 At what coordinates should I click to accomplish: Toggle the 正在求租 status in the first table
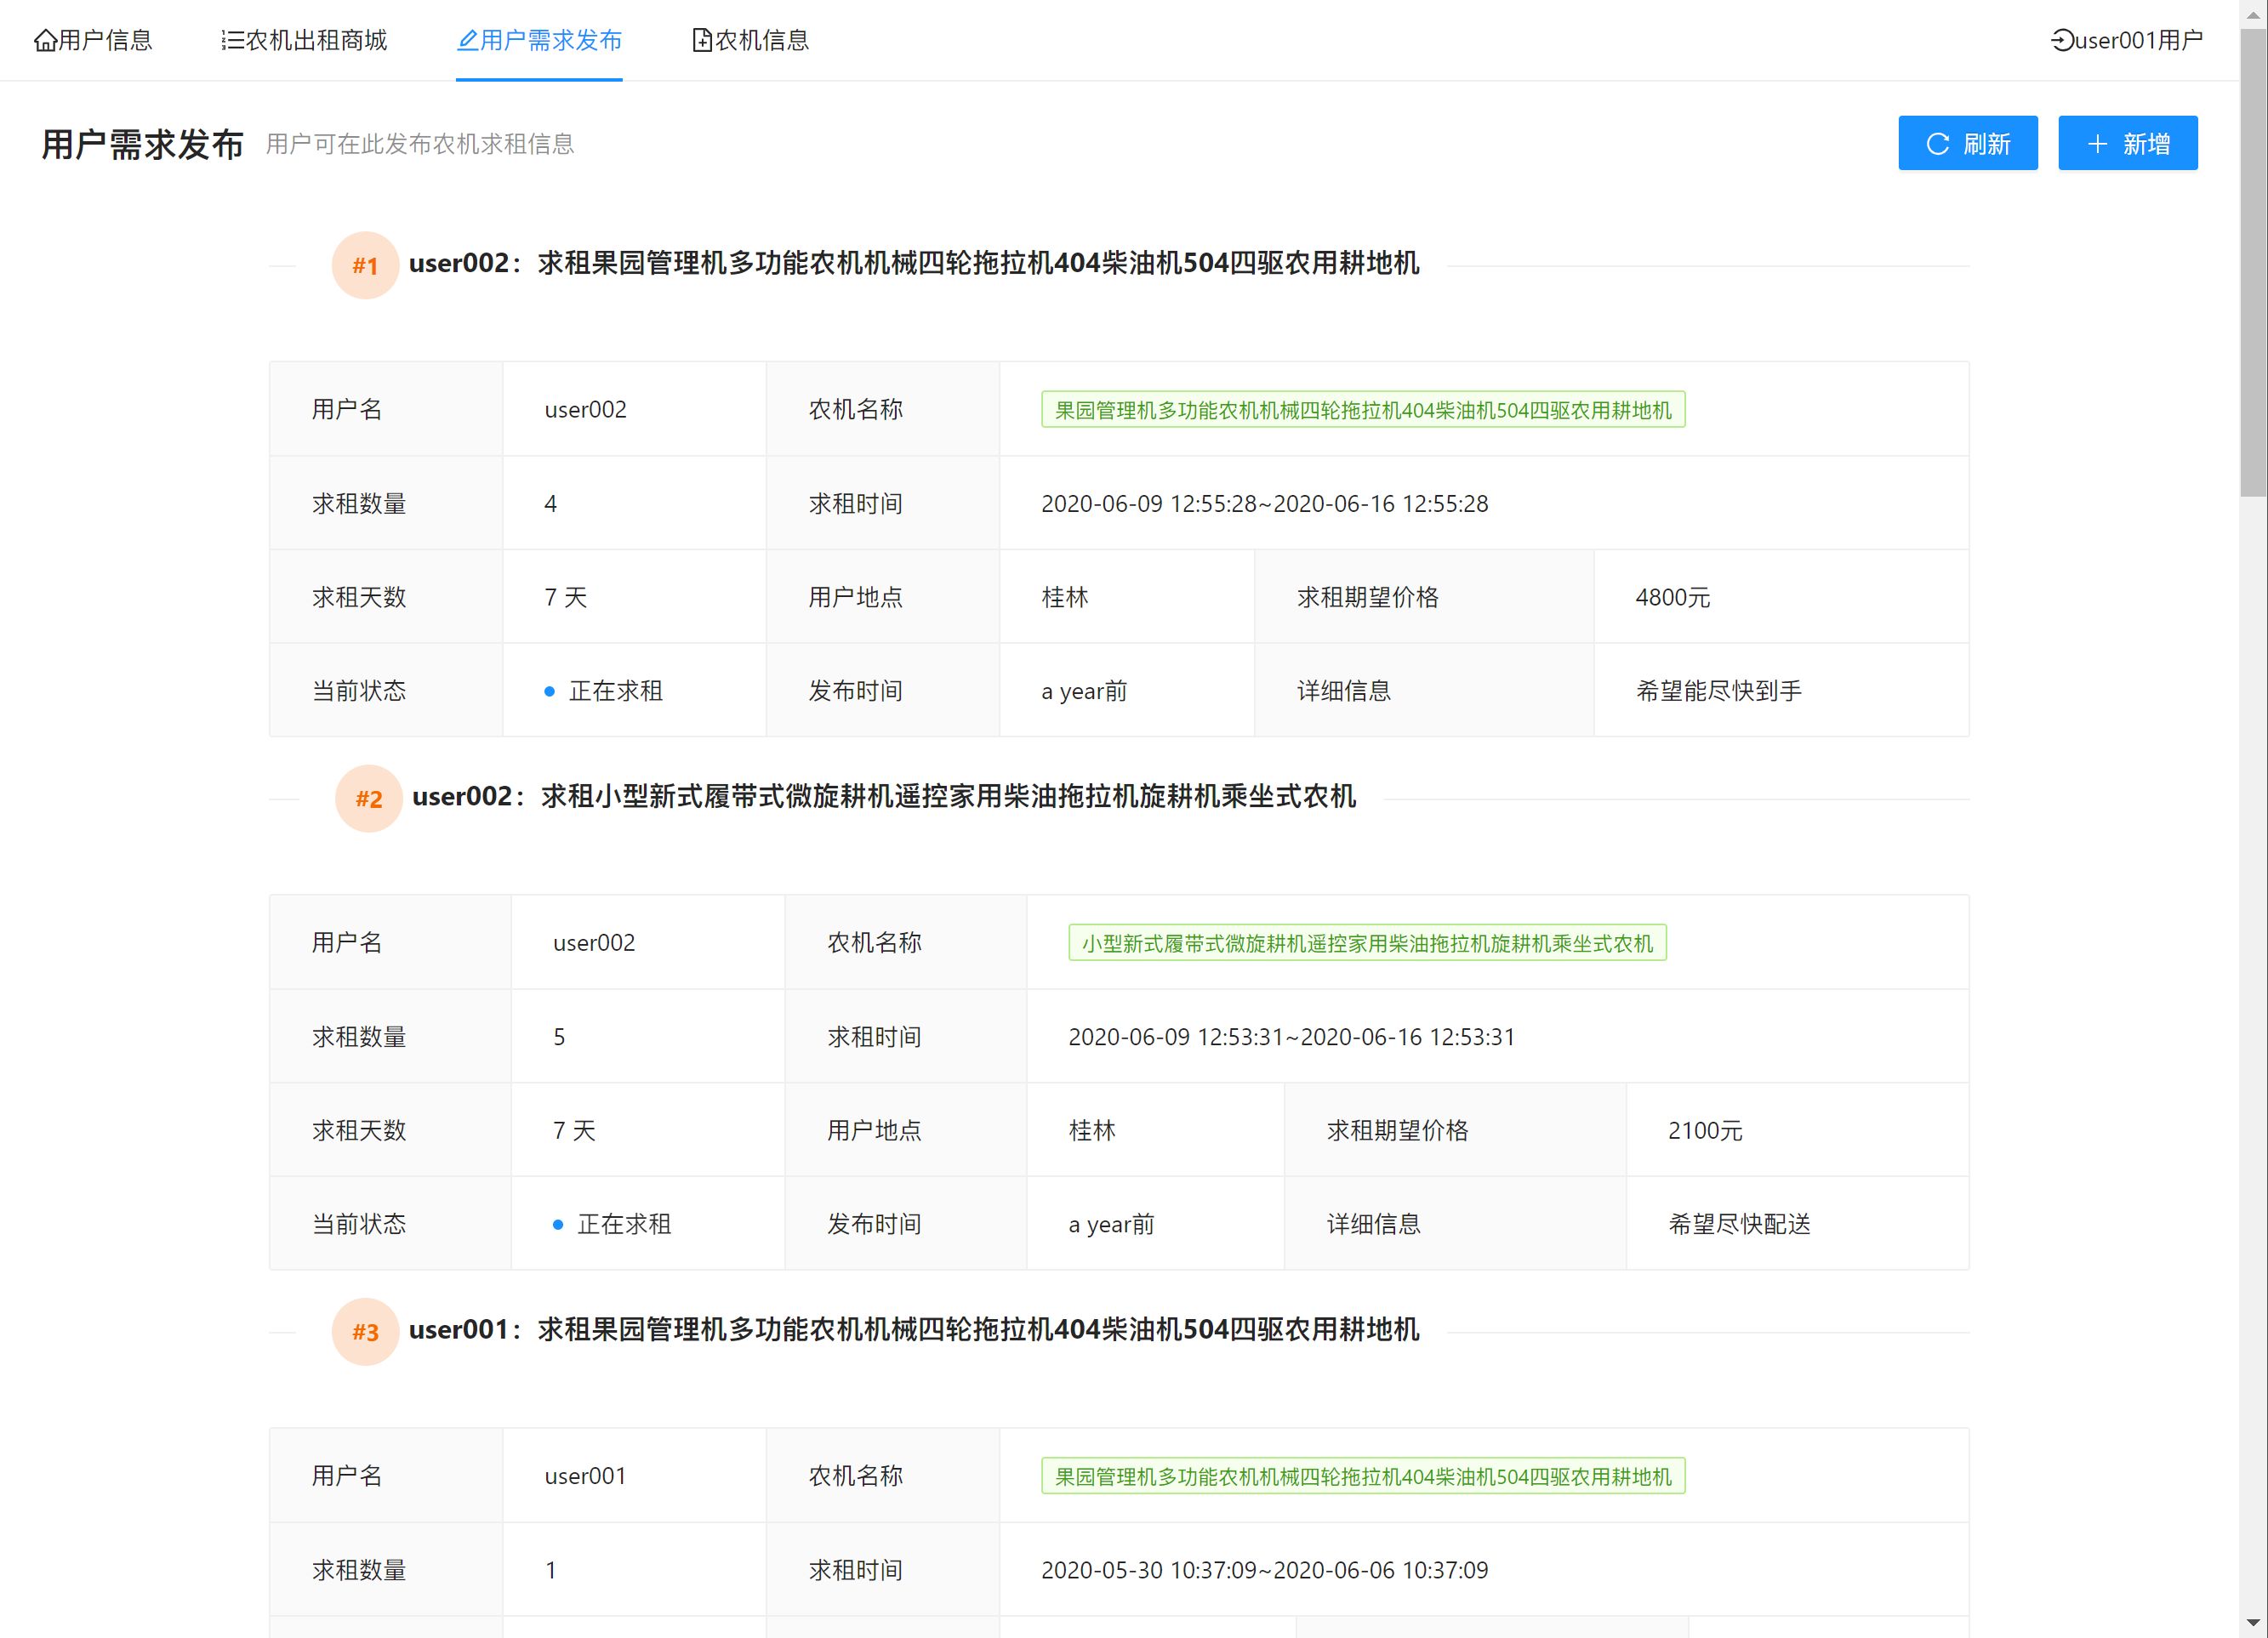615,690
